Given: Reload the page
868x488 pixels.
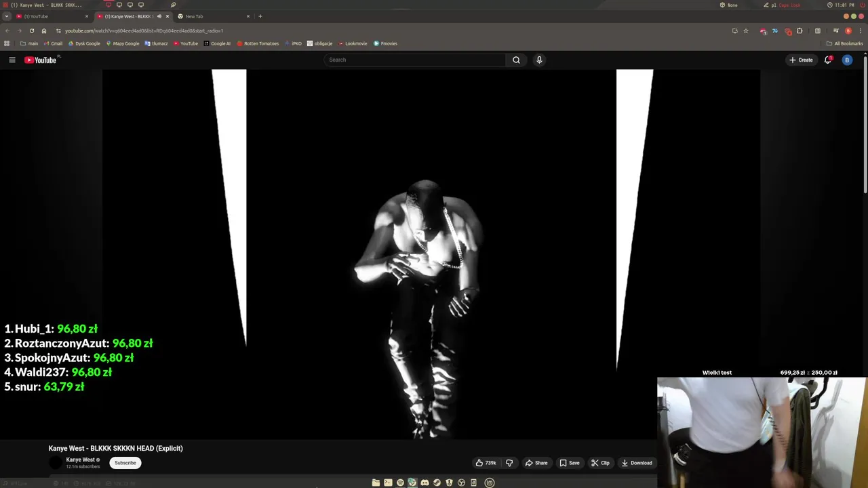Looking at the screenshot, I should tap(31, 30).
